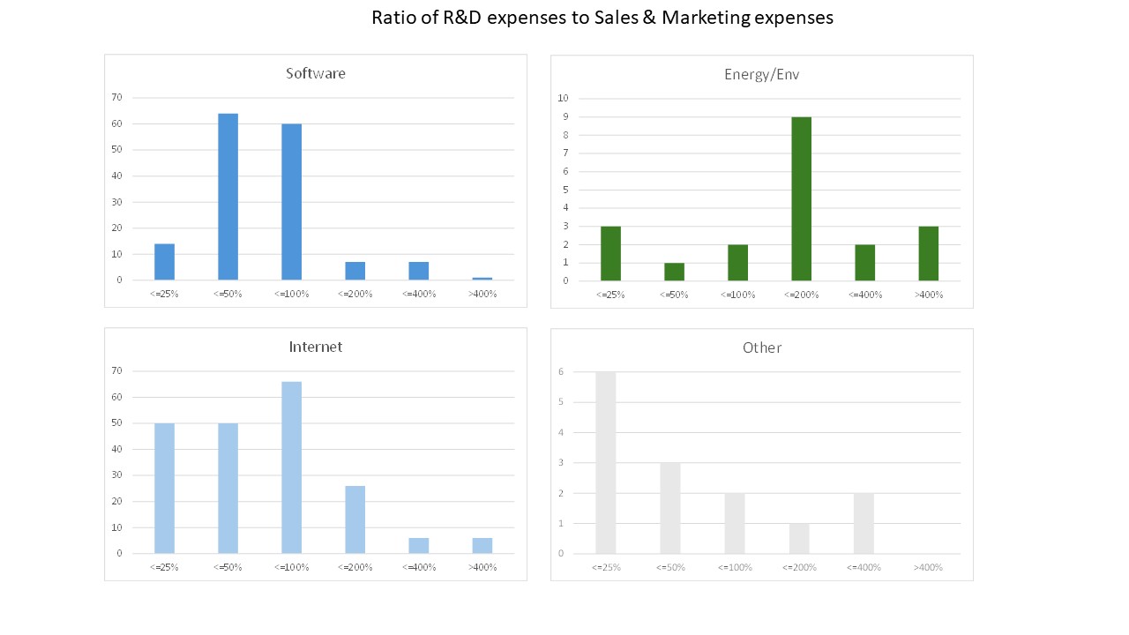Select the tallest gray bar in Other chart
Viewport: 1129px width, 635px height.
click(606, 463)
